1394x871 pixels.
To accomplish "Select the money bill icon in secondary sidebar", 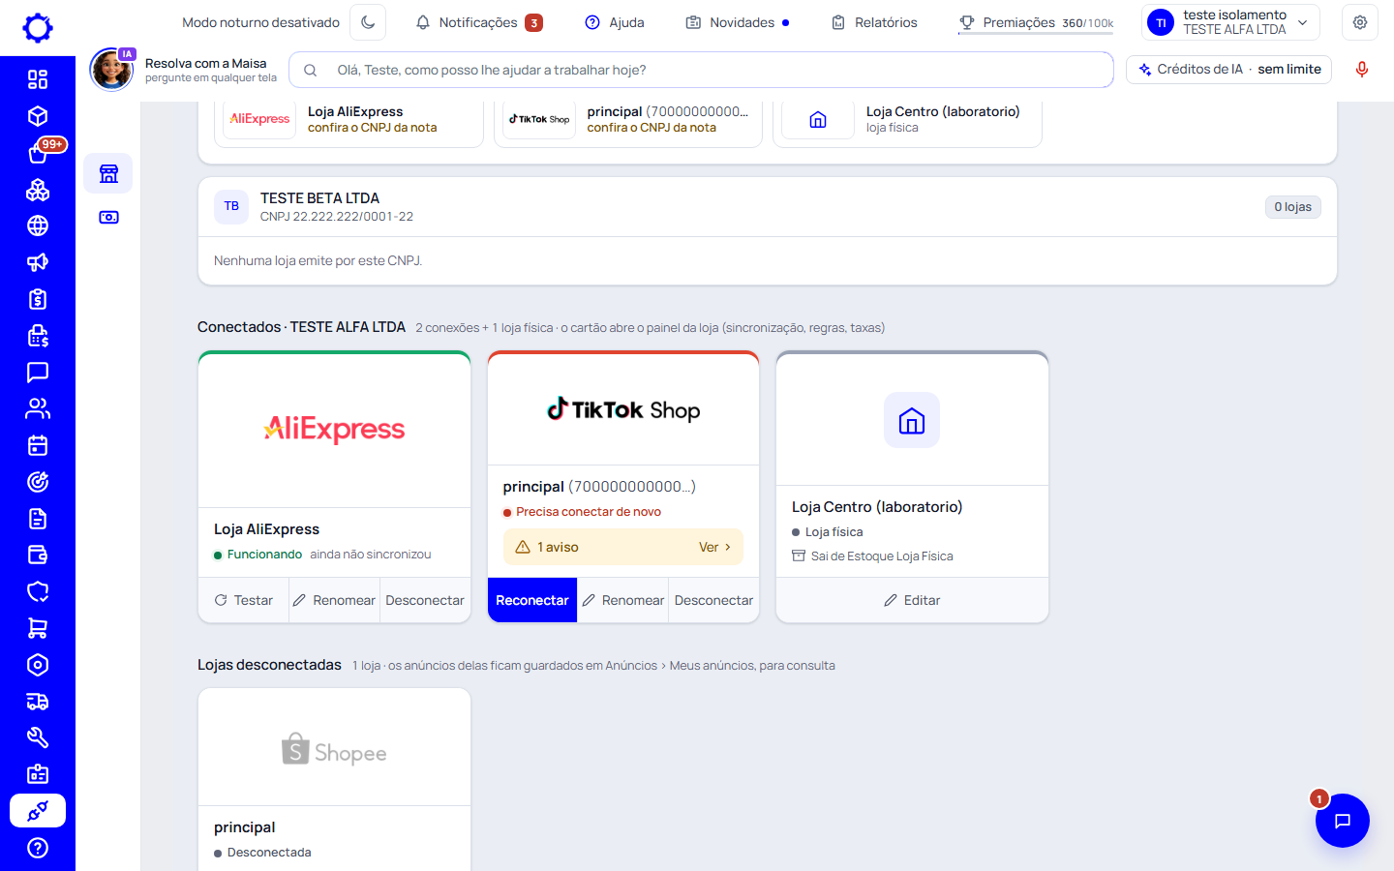I will 108,218.
